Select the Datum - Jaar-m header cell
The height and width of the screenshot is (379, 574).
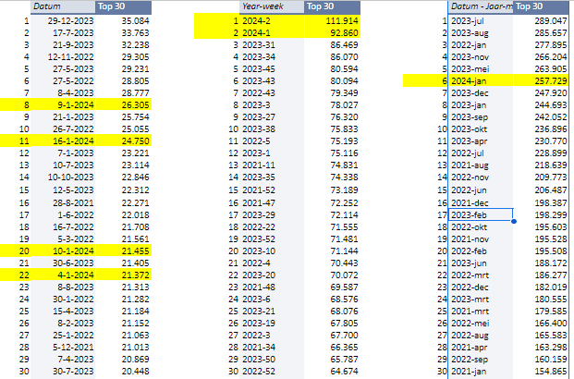[481, 6]
